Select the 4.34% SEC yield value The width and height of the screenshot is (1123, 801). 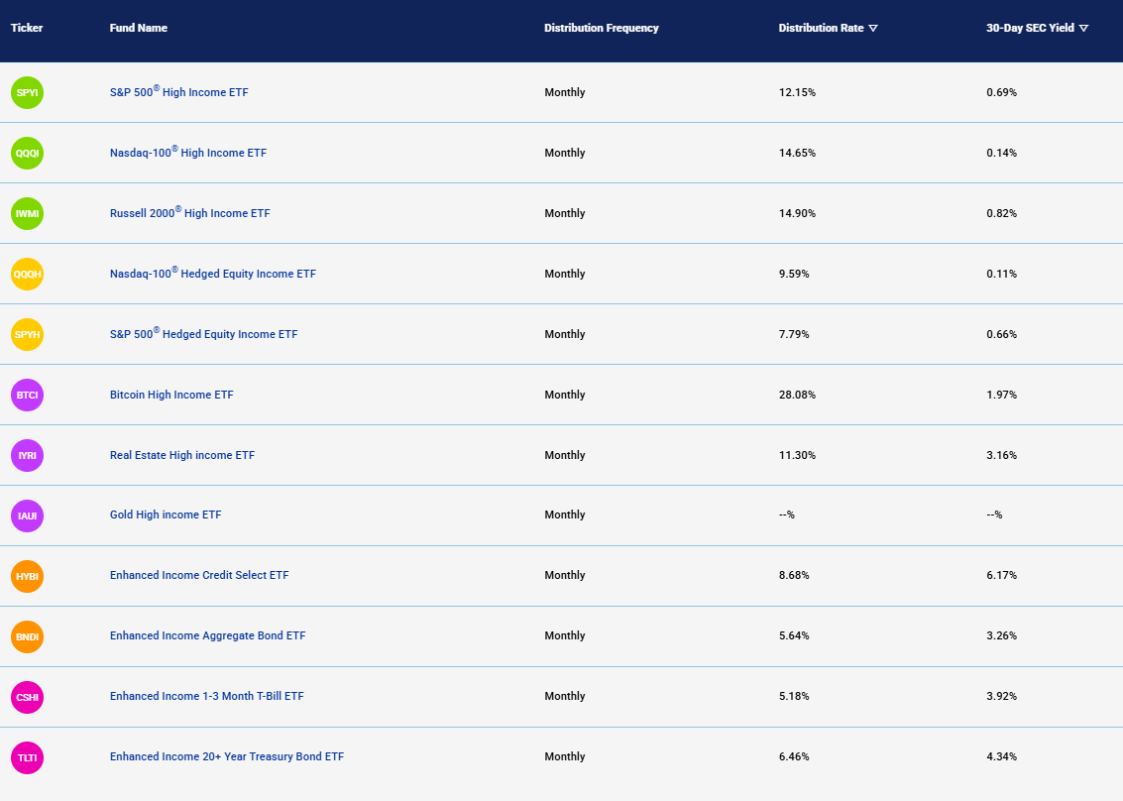click(1001, 756)
